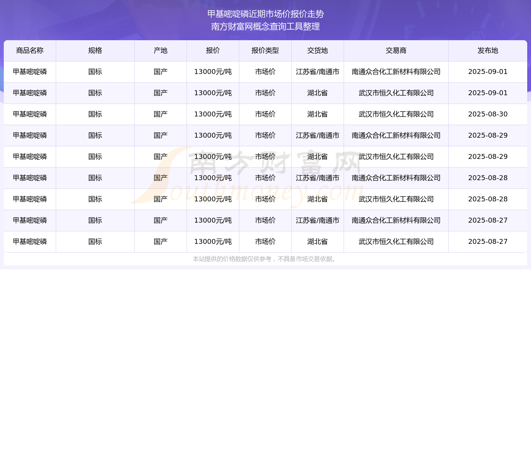Viewport: 531px width, 457px height.
Task: Select 甲基嘧啶磷 product name in the first row
Action: point(30,72)
